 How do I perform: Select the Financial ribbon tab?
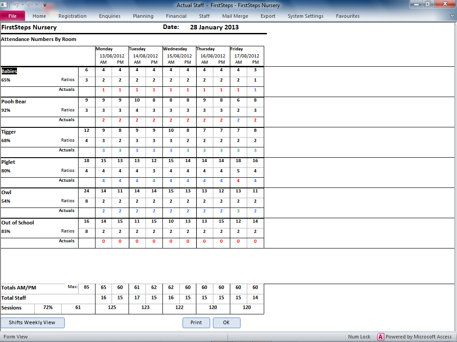[176, 16]
